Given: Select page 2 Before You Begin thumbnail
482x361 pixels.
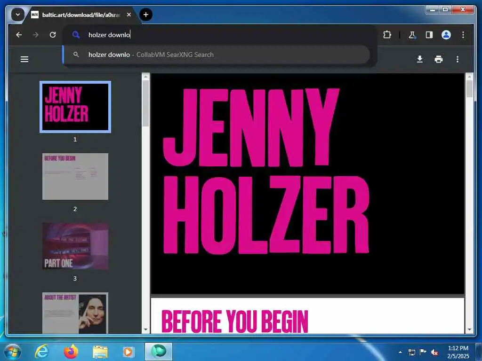Looking at the screenshot, I should 75,177.
